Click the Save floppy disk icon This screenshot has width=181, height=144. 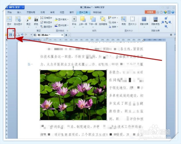(10, 35)
